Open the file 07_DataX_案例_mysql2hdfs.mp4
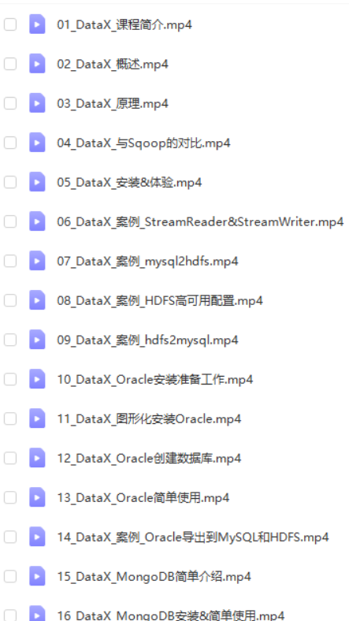The image size is (349, 621). point(147,262)
